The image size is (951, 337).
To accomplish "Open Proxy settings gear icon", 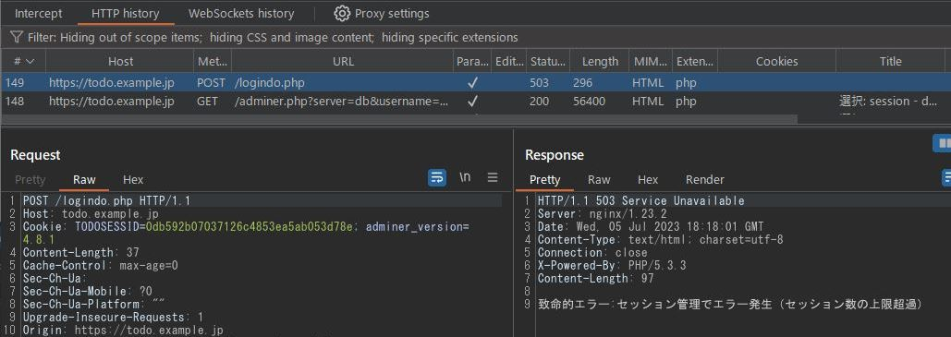I will pos(342,13).
